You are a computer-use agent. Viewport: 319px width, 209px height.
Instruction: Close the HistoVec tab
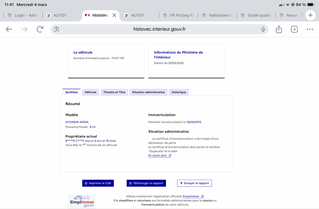(114, 15)
